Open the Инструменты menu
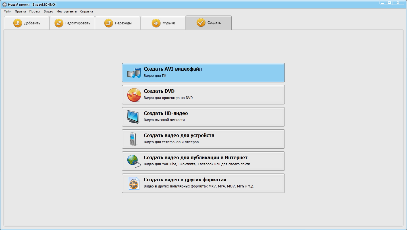 (67, 11)
